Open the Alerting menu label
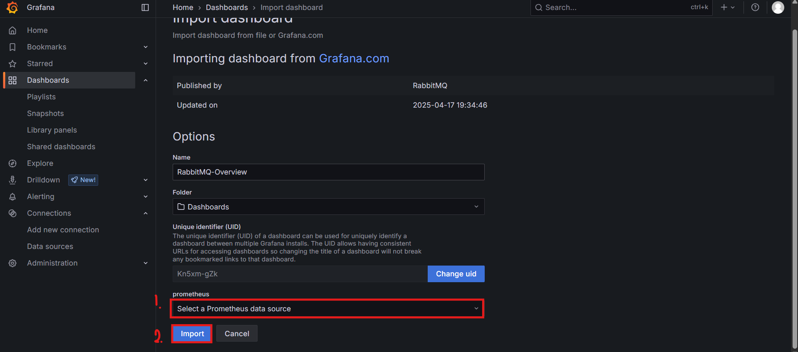Screen dimensions: 798x352 40,197
